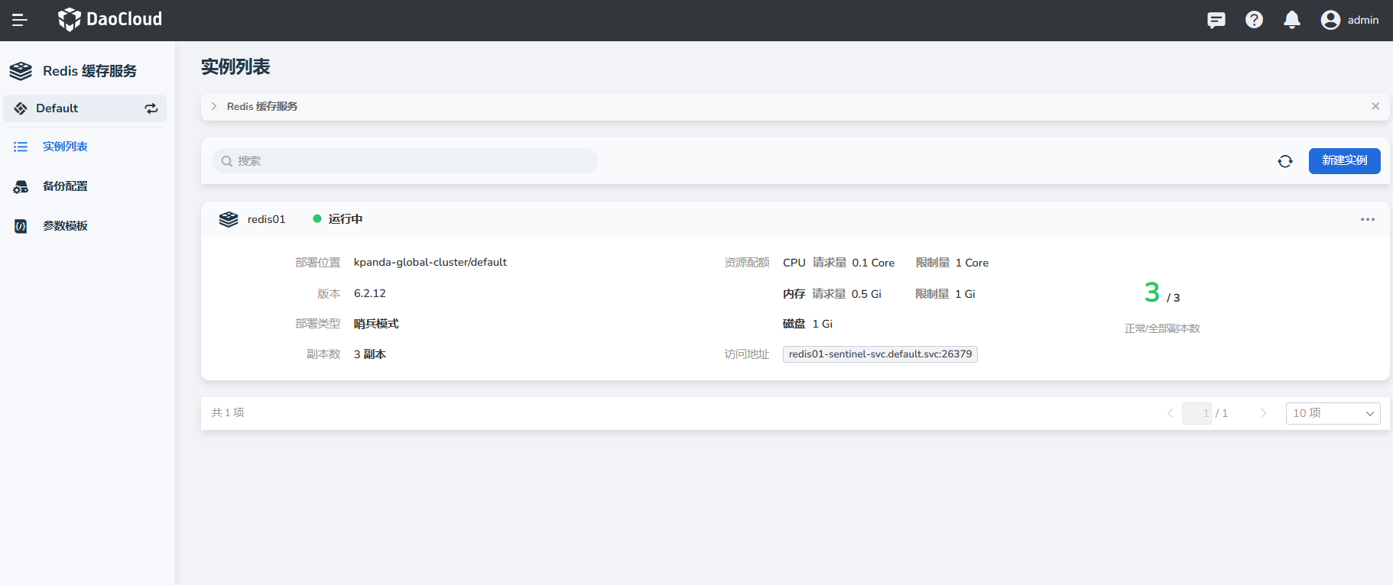This screenshot has height=585, width=1393.
Task: Open the 10 项 page size dropdown
Action: (x=1333, y=413)
